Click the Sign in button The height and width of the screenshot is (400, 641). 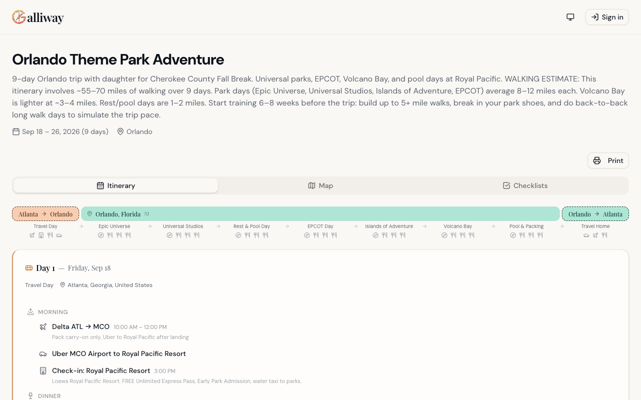(x=607, y=17)
